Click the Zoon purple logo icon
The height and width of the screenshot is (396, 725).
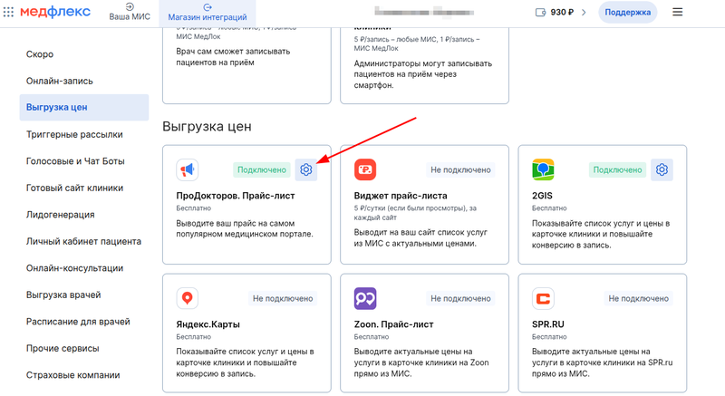365,298
